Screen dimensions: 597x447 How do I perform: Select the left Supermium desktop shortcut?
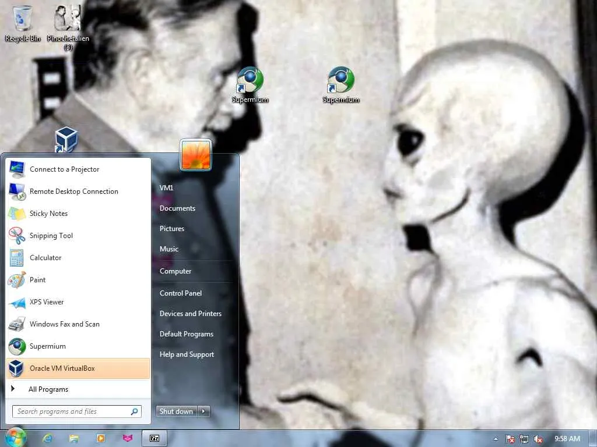point(250,85)
